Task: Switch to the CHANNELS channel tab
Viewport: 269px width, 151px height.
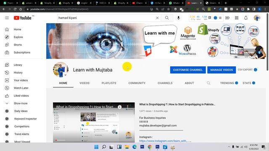Action: click(x=165, y=83)
